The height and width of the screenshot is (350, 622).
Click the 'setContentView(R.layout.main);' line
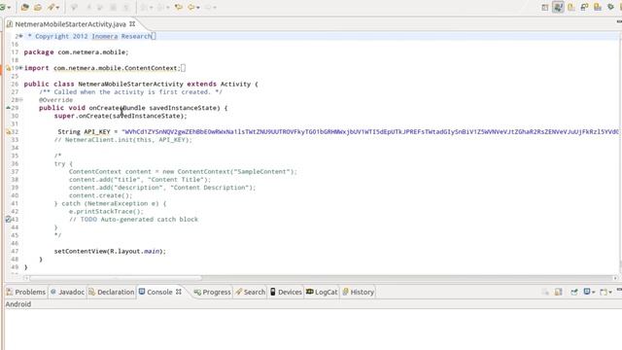(110, 251)
